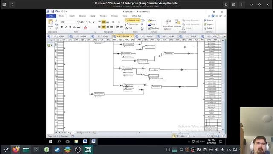Toggle align middle for text
Screen dimensions: 273x154
(103, 22)
